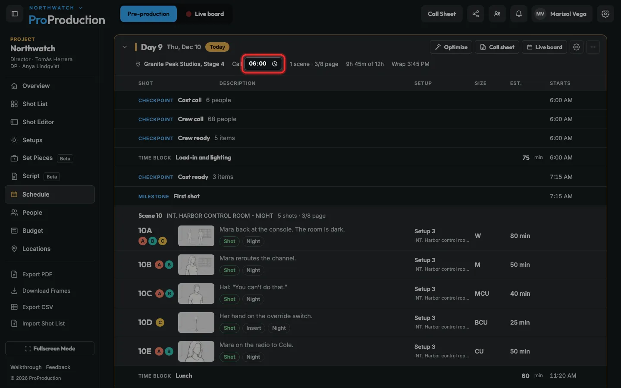Click Optimize button for Day 9
This screenshot has height=388, width=621.
tap(451, 47)
